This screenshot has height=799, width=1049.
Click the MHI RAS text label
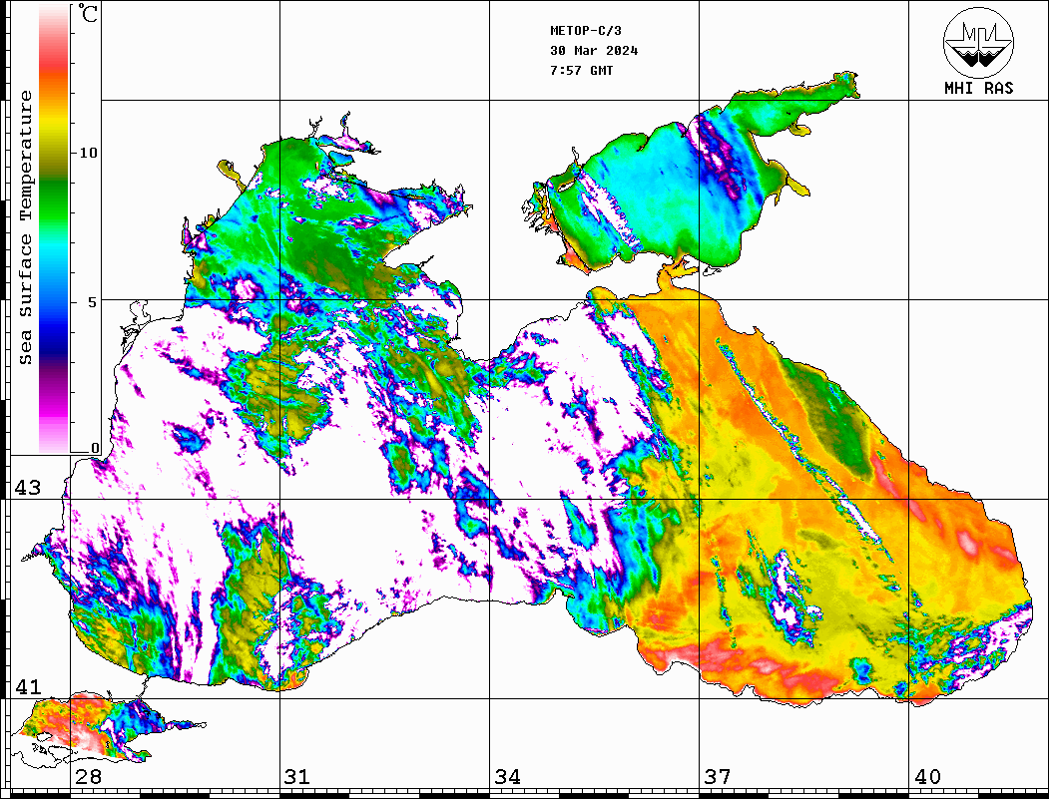click(x=979, y=88)
